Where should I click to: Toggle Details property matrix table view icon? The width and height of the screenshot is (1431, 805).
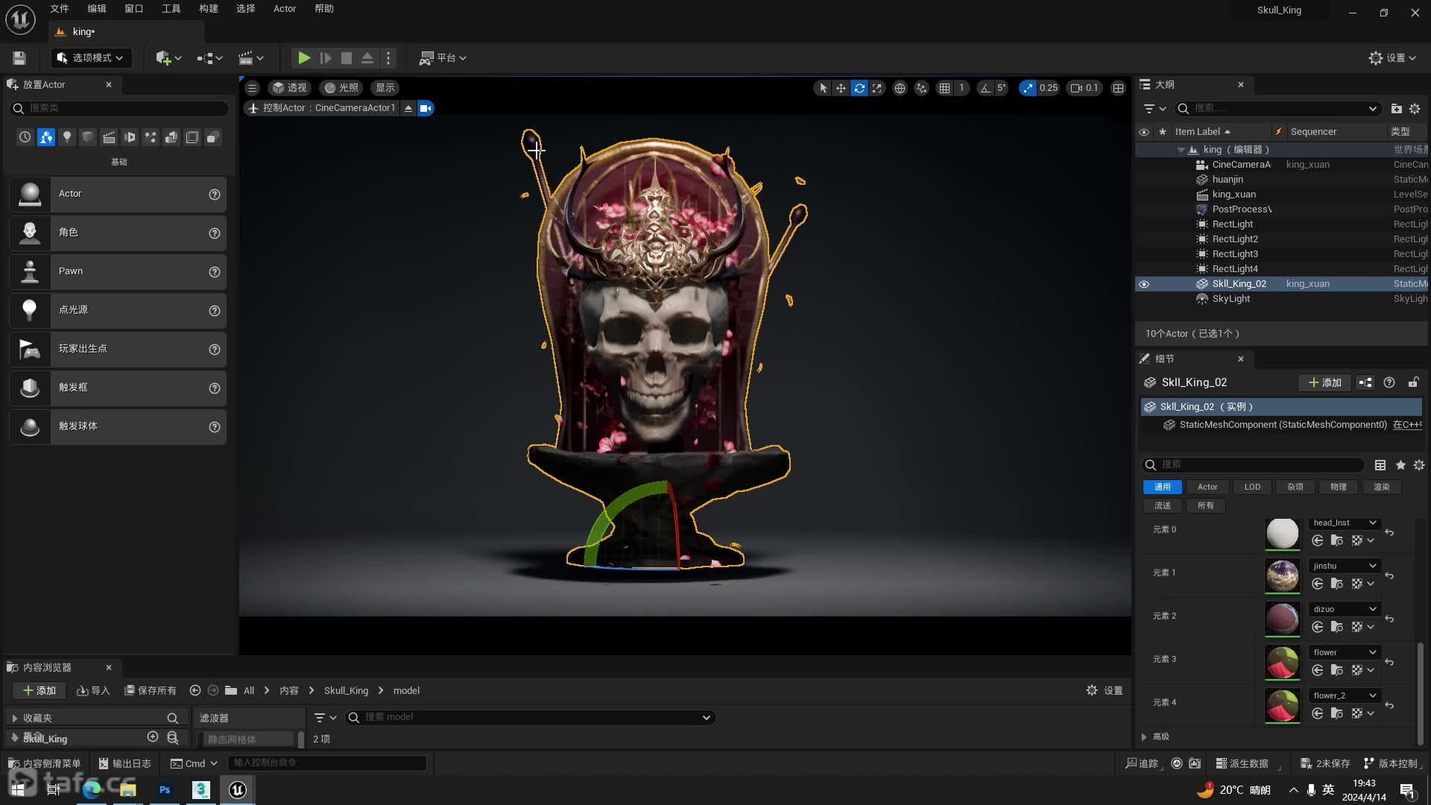[x=1380, y=465]
